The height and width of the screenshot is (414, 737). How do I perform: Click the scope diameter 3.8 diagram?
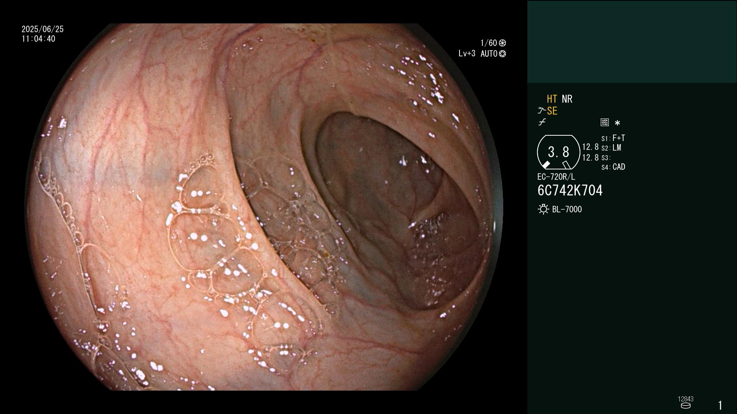click(x=559, y=152)
